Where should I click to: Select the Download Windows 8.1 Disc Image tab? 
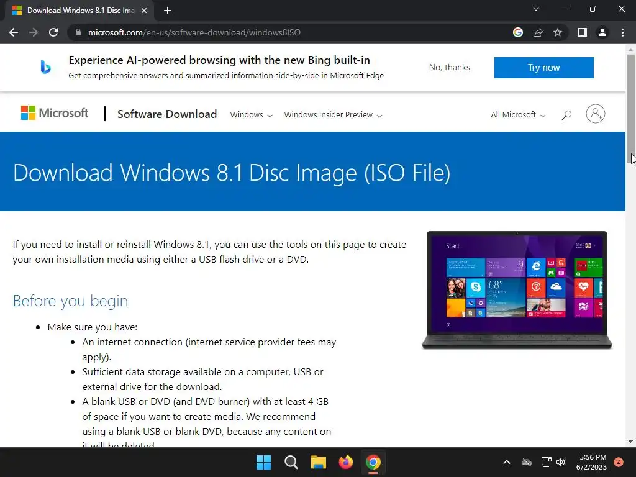(79, 11)
